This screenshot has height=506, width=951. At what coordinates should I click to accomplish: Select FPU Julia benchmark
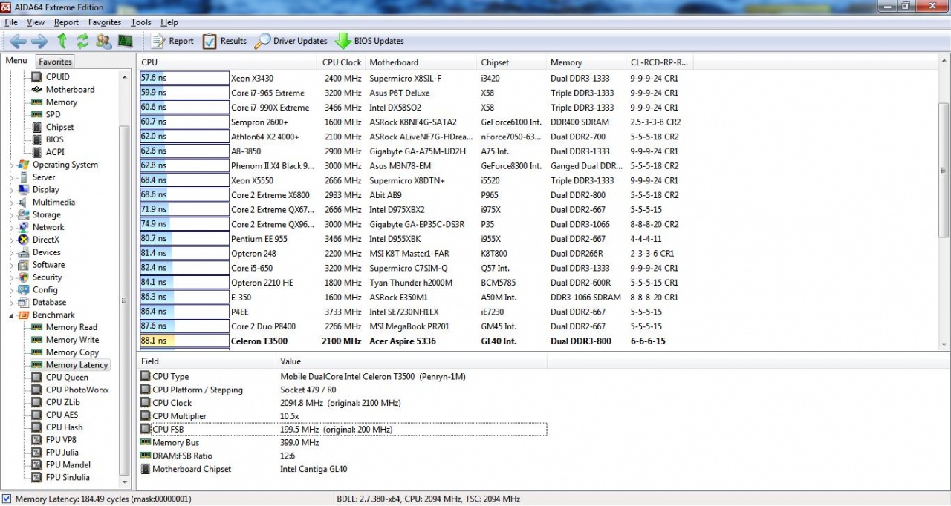[62, 452]
